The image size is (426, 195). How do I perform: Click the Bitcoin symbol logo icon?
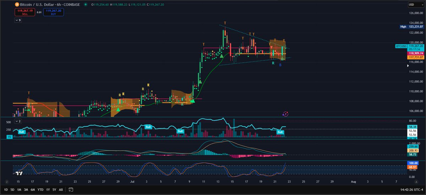coord(17,5)
